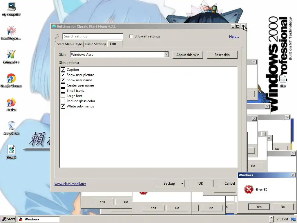
Task: Enable Small icons option
Action: (x=63, y=91)
